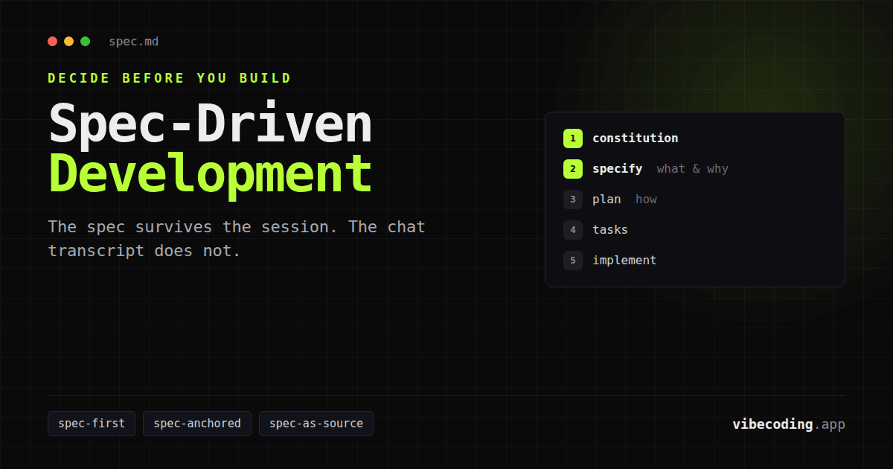Click the step 2 number badge
This screenshot has width=893, height=469.
click(572, 169)
